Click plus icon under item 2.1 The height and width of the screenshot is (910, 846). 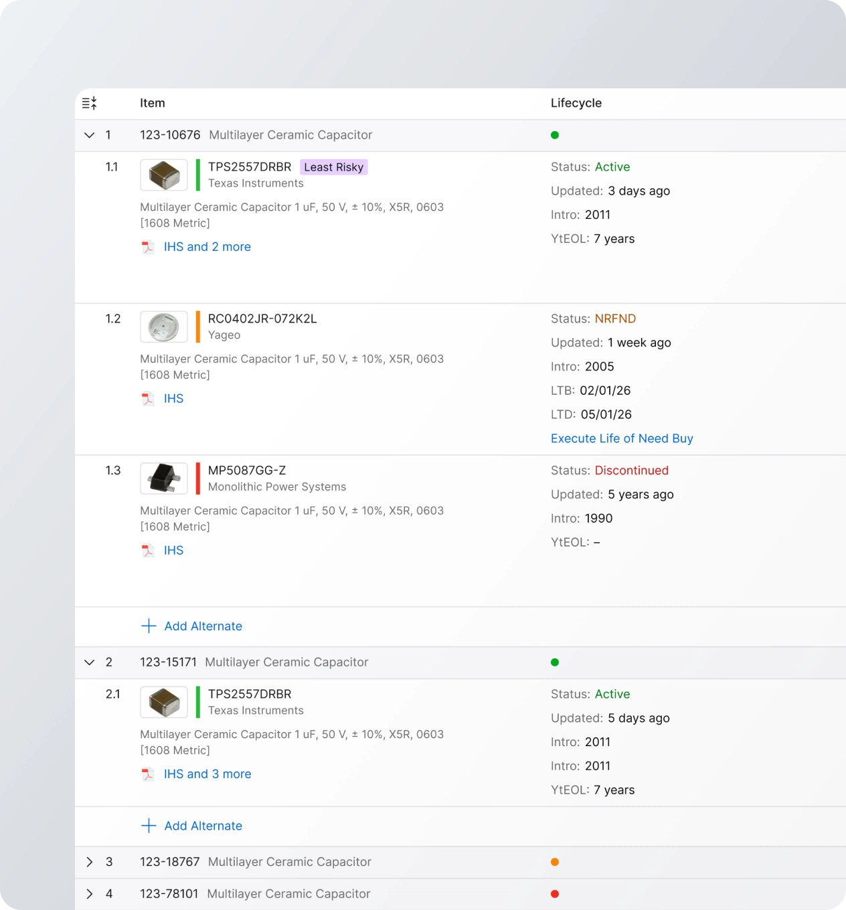(149, 826)
